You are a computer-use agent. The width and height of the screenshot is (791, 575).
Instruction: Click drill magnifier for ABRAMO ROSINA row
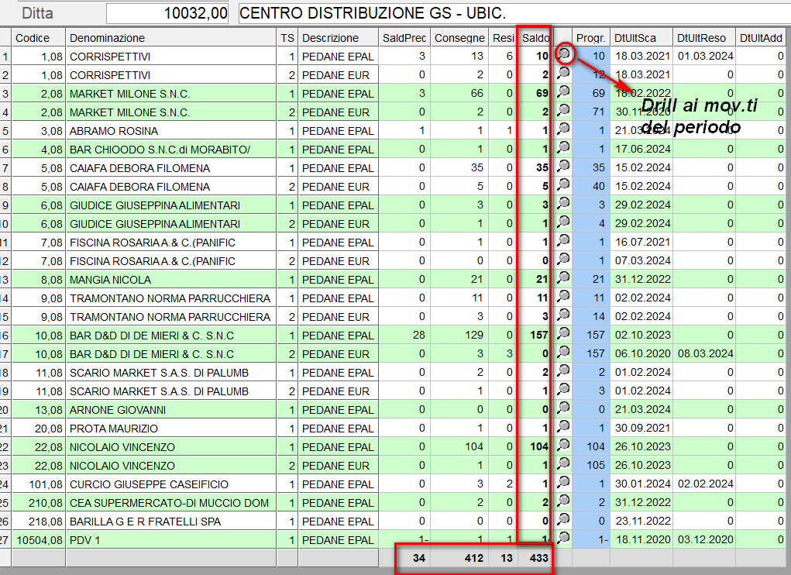(563, 130)
